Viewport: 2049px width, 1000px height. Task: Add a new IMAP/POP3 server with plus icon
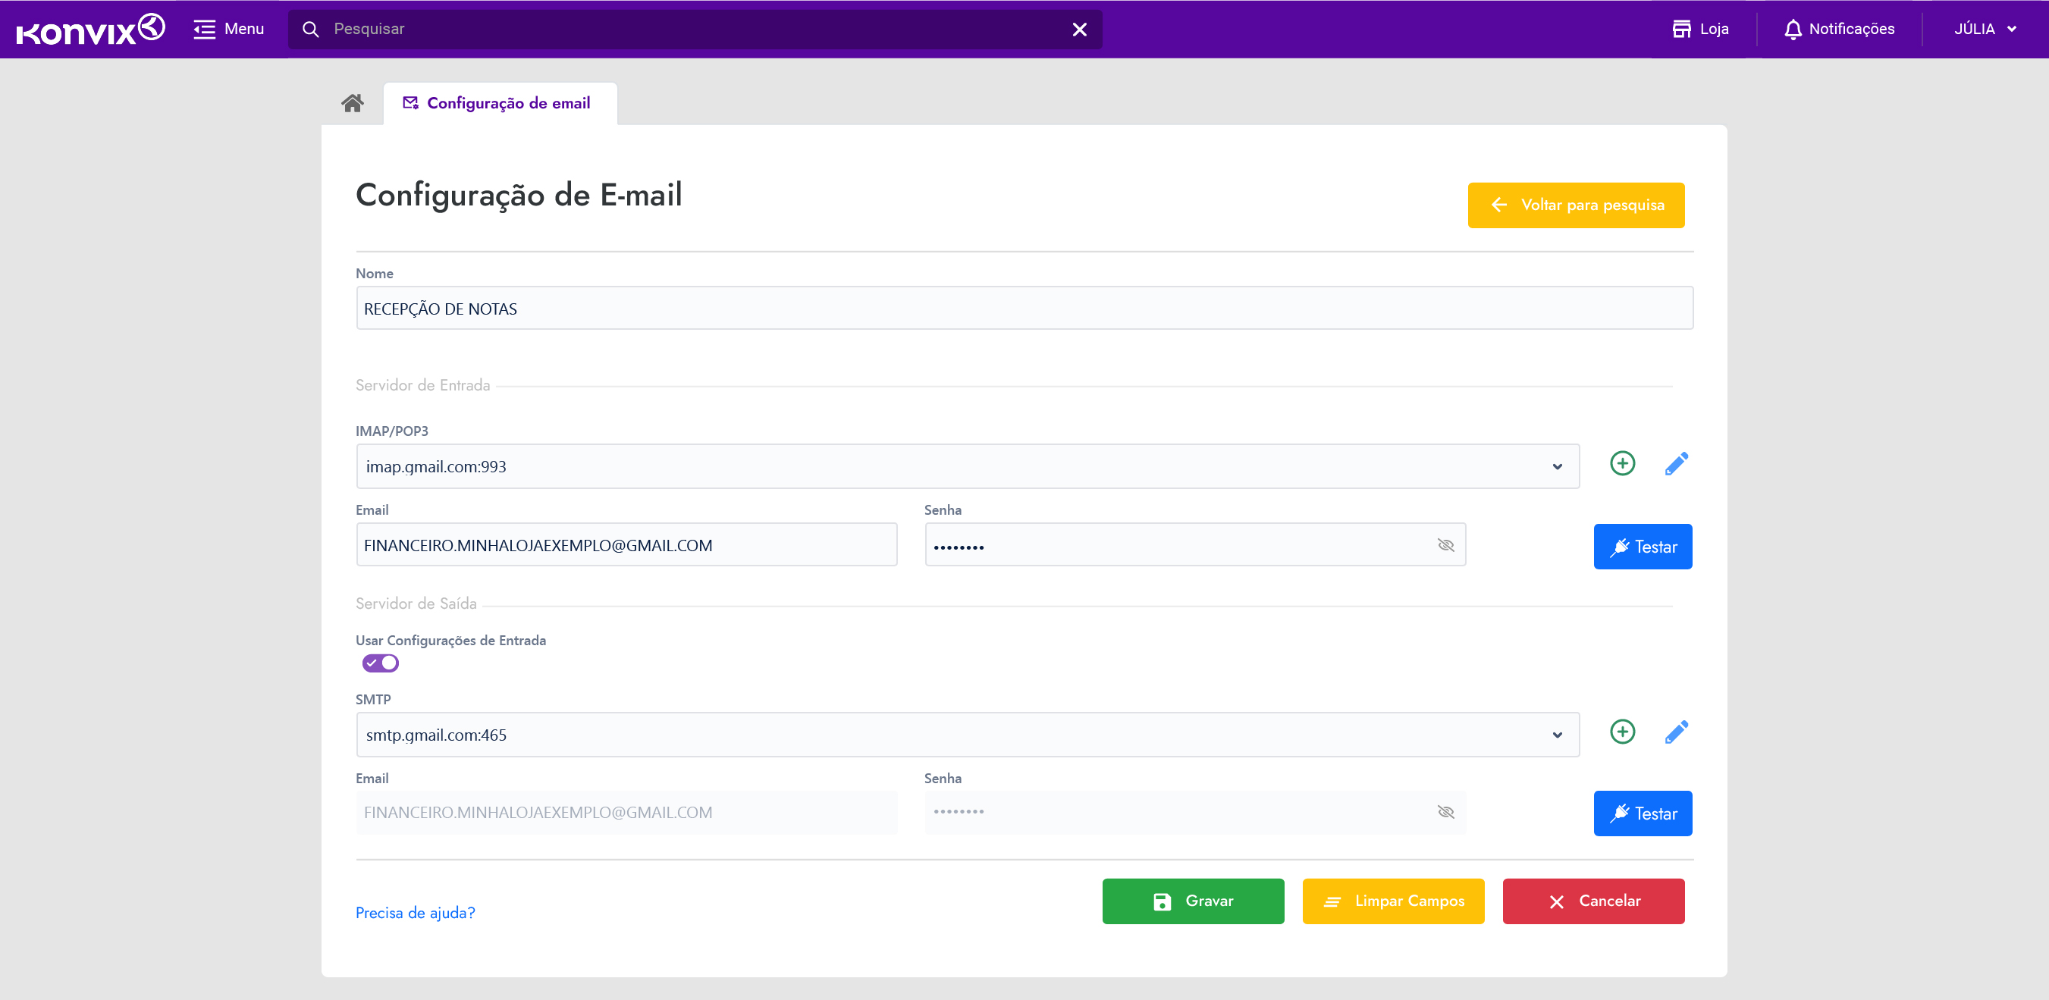pos(1622,464)
